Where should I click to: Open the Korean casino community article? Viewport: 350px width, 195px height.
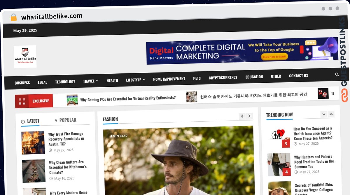253,95
